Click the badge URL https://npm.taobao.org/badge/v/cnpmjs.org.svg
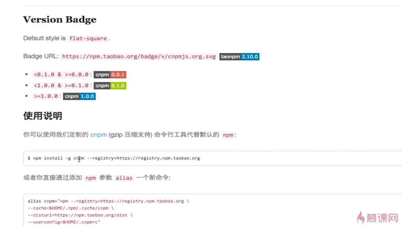Screen dimensions: 402x226 [139, 56]
